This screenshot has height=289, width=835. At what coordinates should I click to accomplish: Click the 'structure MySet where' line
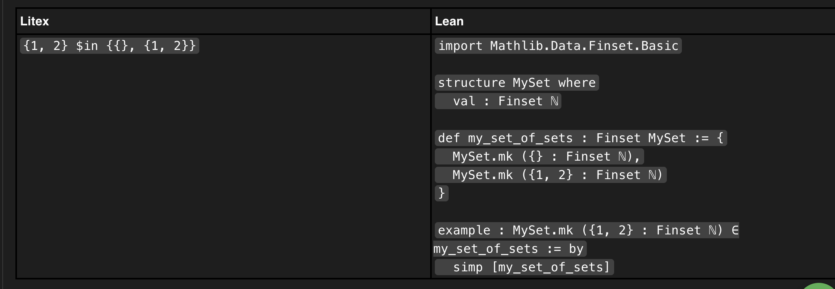tap(516, 83)
